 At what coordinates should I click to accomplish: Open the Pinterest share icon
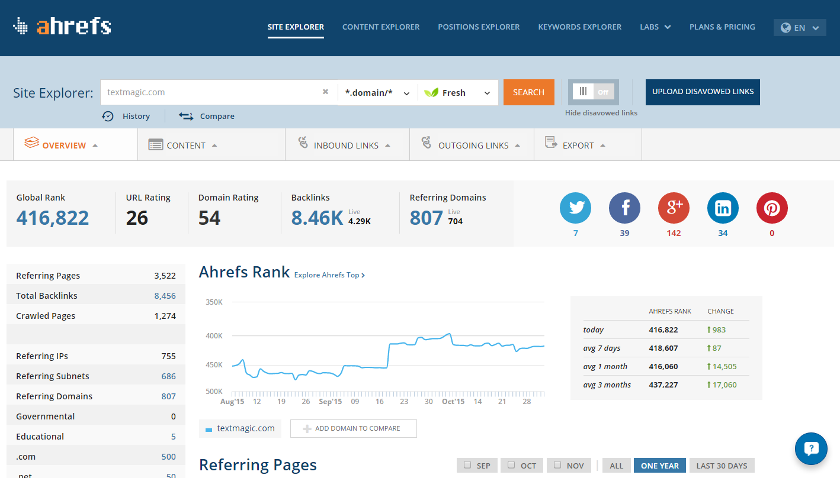(772, 208)
